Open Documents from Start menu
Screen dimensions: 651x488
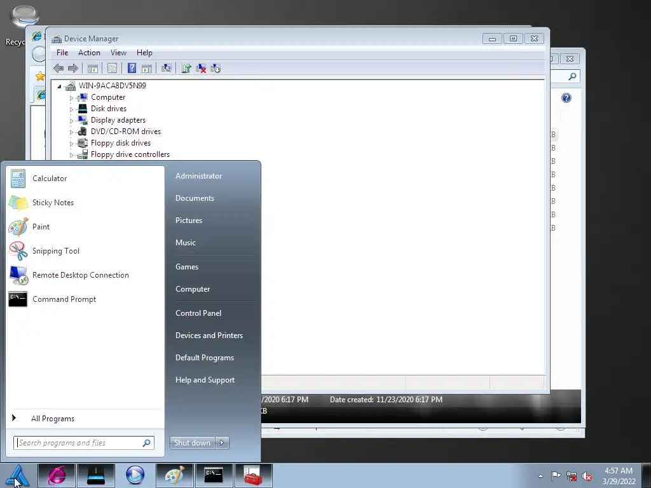point(195,198)
